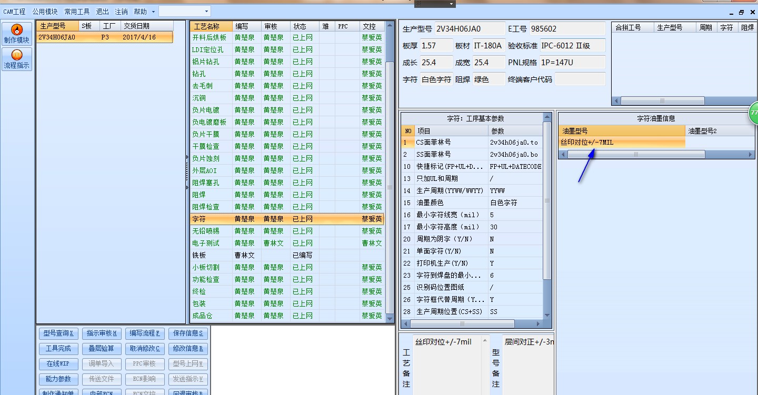This screenshot has width=758, height=395.
Task: Open the 公用模块 menu
Action: point(45,11)
